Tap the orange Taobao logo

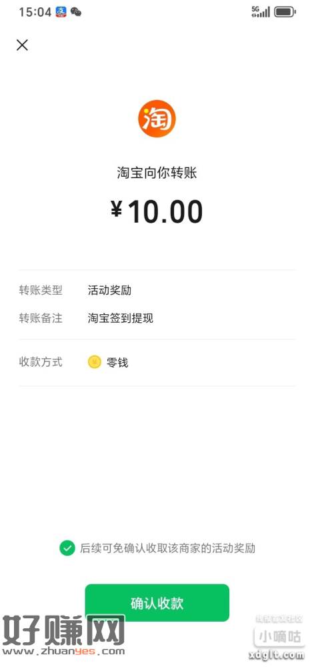point(157,119)
